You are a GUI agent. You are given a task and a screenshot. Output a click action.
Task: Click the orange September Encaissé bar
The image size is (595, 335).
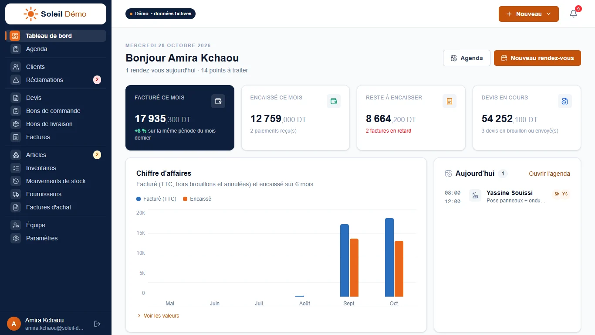(x=354, y=268)
